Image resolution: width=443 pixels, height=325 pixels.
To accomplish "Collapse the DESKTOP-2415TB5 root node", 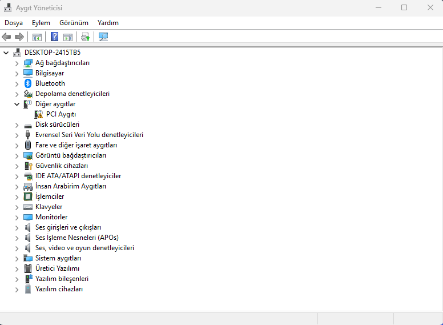I will [x=6, y=53].
